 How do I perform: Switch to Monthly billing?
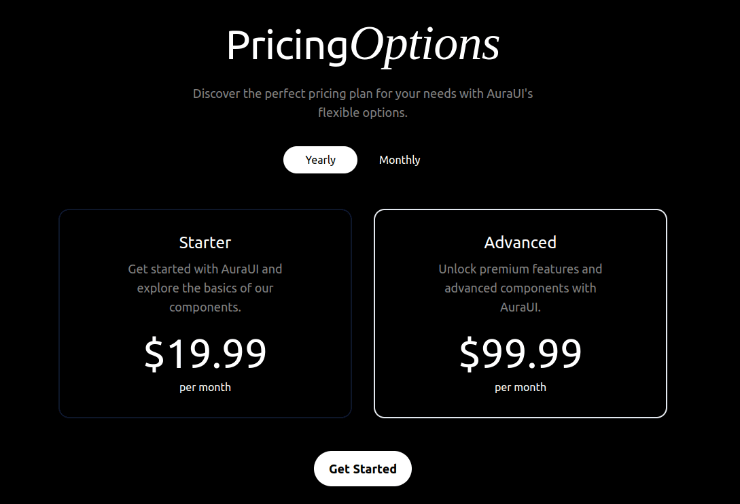coord(400,160)
